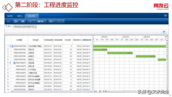The width and height of the screenshot is (172, 97).
Task: Click the 2016-02-25 planned finish date cell
Action: pyautogui.click(x=58, y=53)
